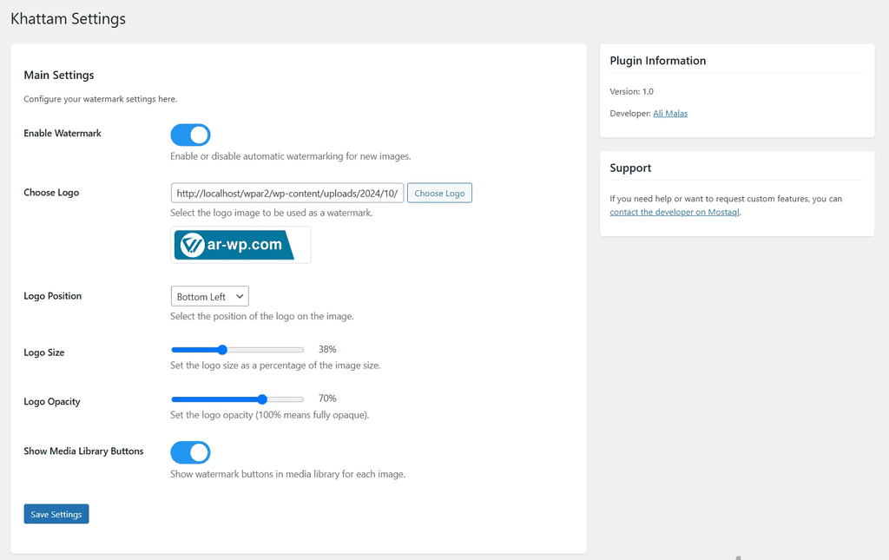This screenshot has width=889, height=560.
Task: Click the Plugin Information heading
Action: pos(658,61)
